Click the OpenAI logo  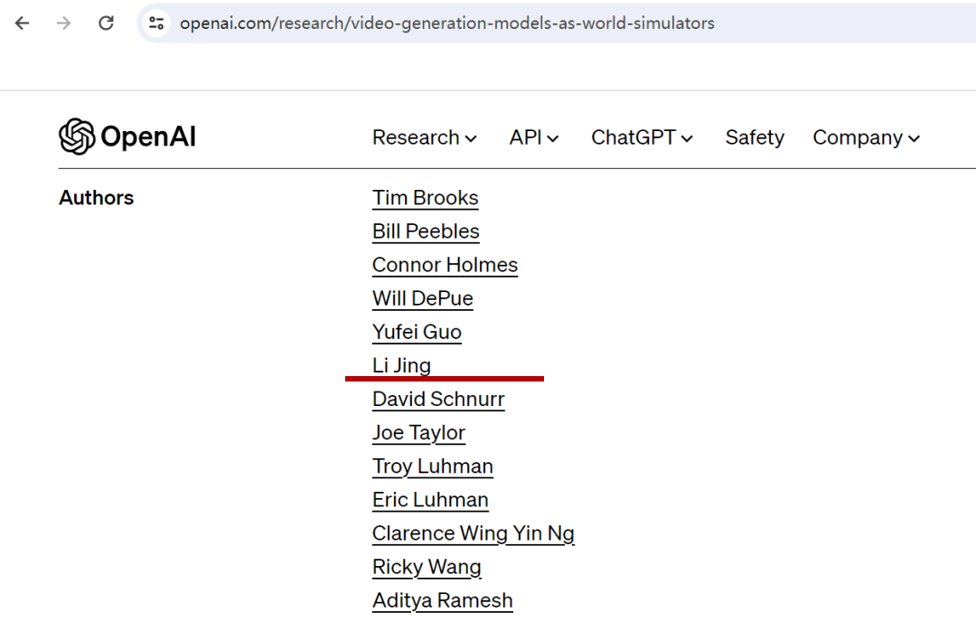tap(127, 137)
